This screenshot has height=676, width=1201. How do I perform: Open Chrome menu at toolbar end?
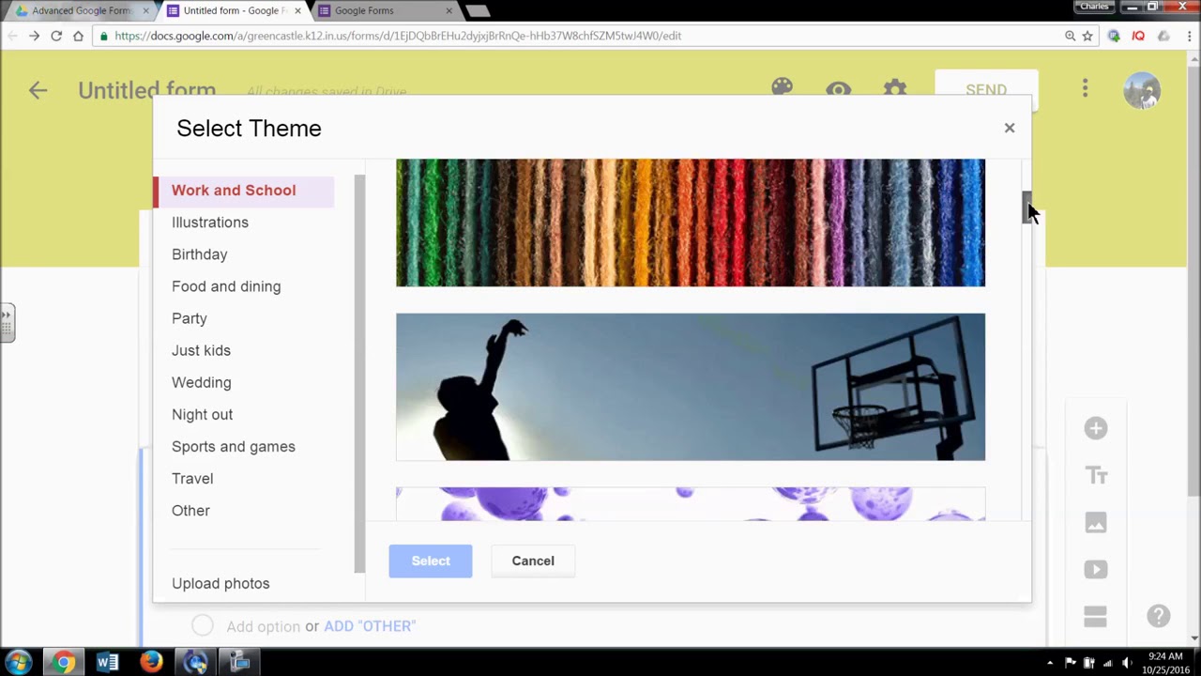pos(1189,36)
